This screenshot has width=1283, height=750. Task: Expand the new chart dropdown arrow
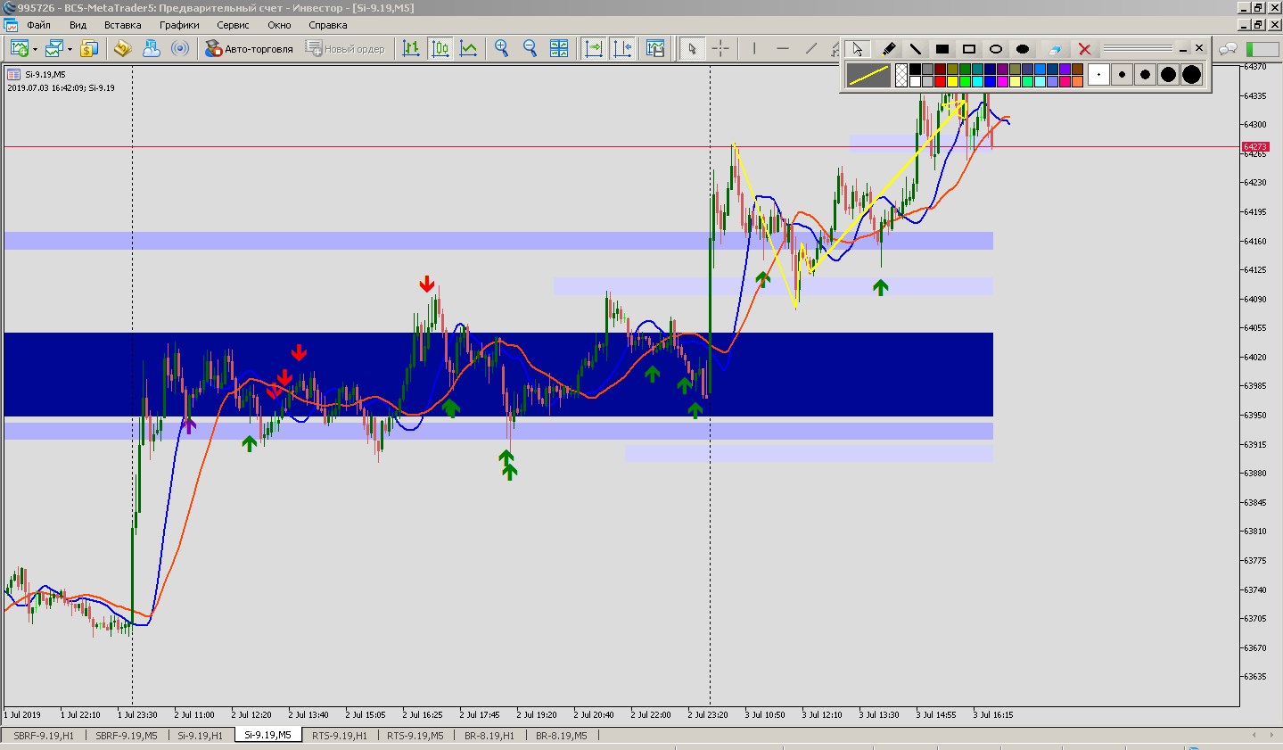(35, 49)
